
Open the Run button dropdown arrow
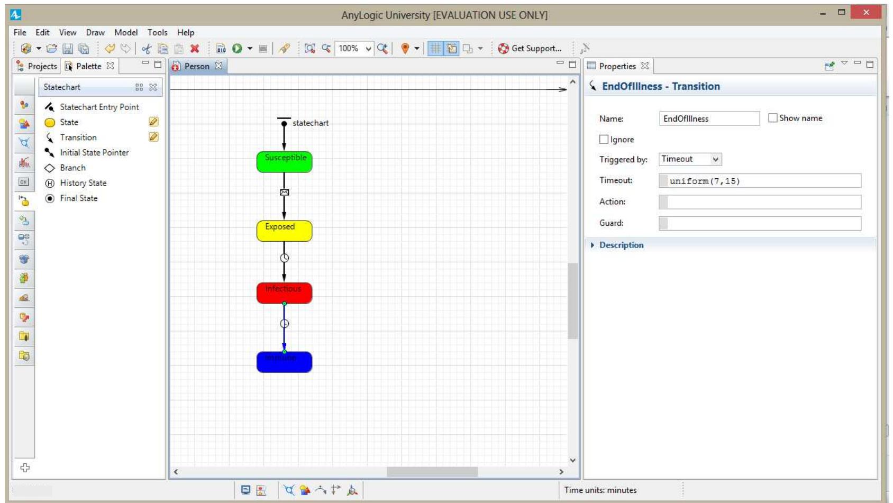[250, 49]
